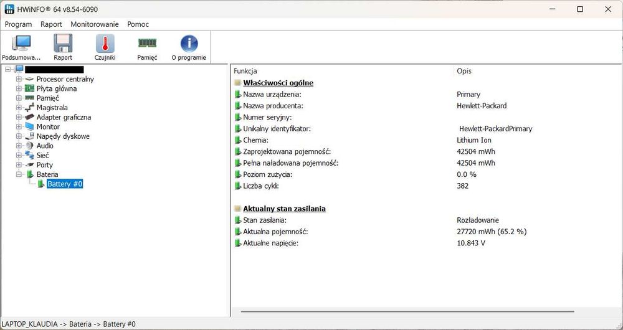Click the Sieć network icon in tree
This screenshot has width=623, height=330.
[29, 155]
